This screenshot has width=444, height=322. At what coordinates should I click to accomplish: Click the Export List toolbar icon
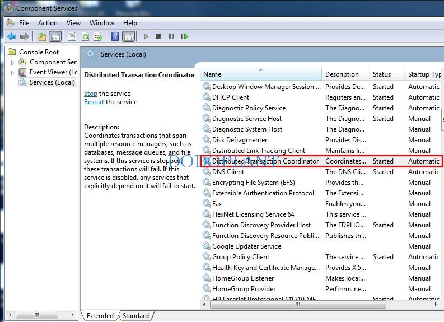98,36
